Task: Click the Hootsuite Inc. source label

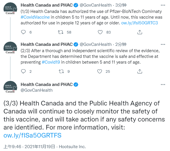Action: click(72, 146)
